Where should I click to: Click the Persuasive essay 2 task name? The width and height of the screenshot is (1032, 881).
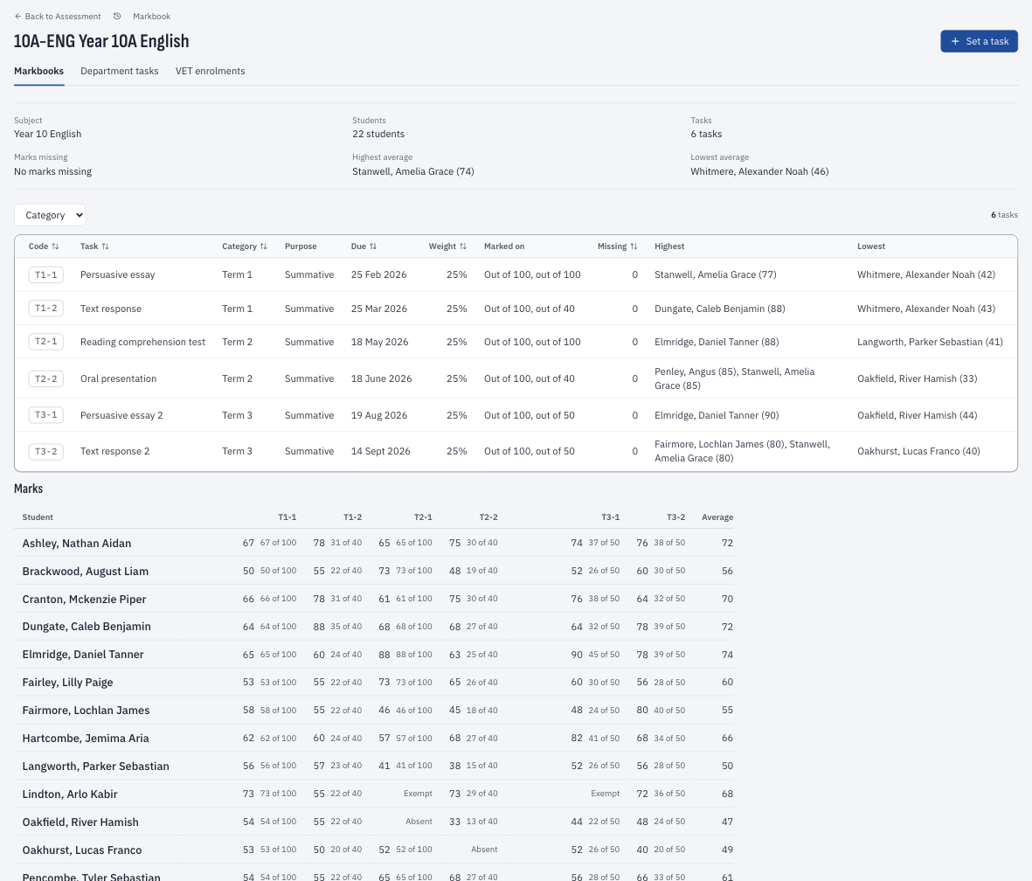coord(121,415)
